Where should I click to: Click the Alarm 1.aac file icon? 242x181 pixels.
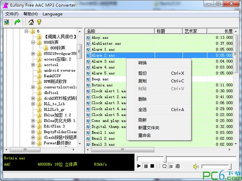(88, 49)
